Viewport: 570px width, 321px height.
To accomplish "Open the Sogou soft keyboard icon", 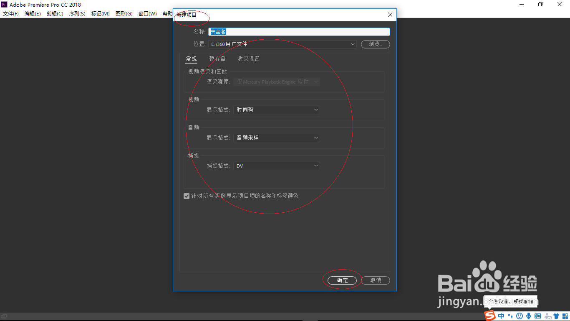I will [537, 316].
